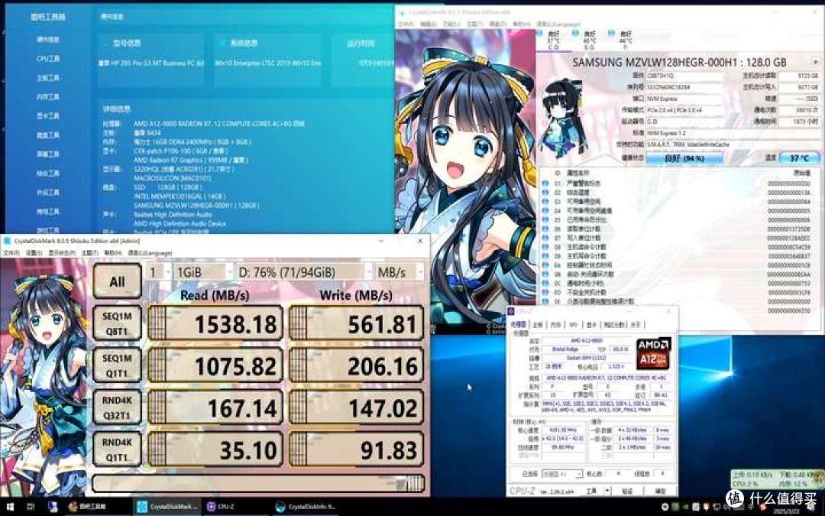
Task: Open the MB/s unit dropdown
Action: click(x=399, y=272)
